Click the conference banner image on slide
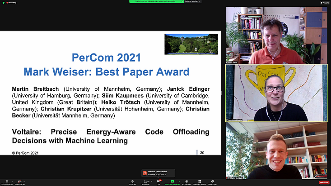 tap(191, 44)
